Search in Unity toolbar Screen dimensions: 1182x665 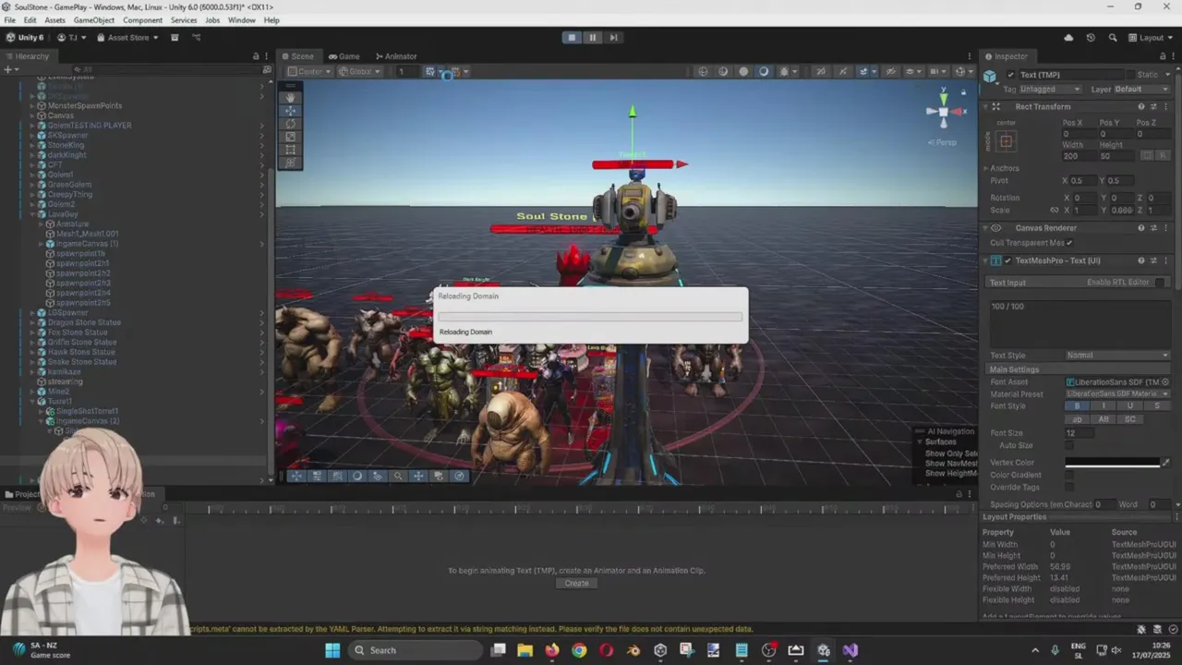coord(1112,38)
